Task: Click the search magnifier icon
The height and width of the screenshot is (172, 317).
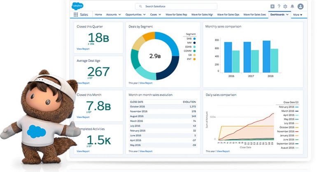Action: 140,7
